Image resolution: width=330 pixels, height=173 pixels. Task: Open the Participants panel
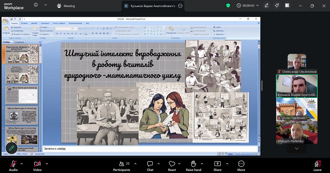[122, 166]
